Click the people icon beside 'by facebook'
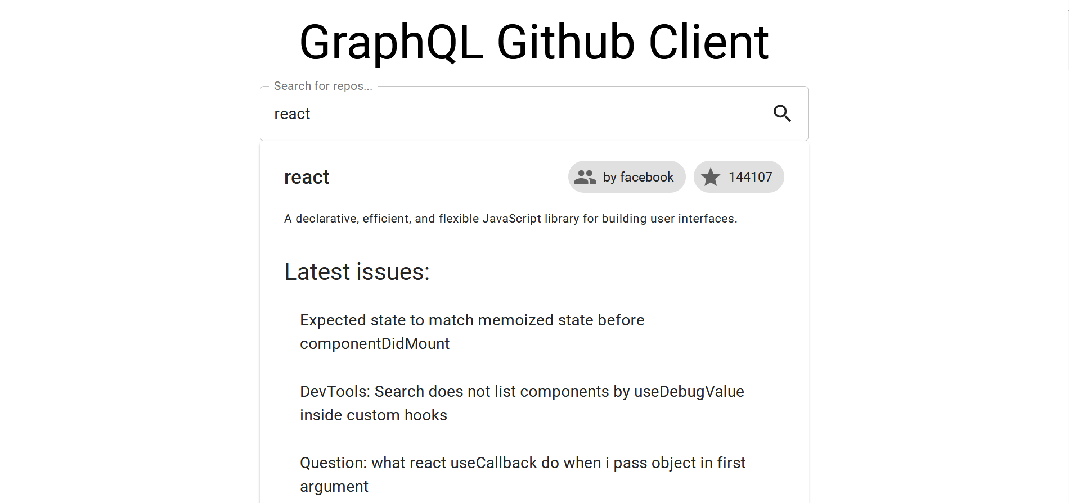The width and height of the screenshot is (1069, 503). 585,177
